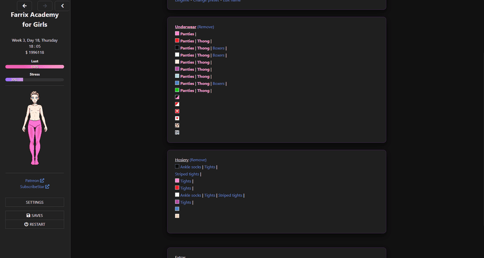Open the SAVES menu
The image size is (484, 258).
pos(35,216)
